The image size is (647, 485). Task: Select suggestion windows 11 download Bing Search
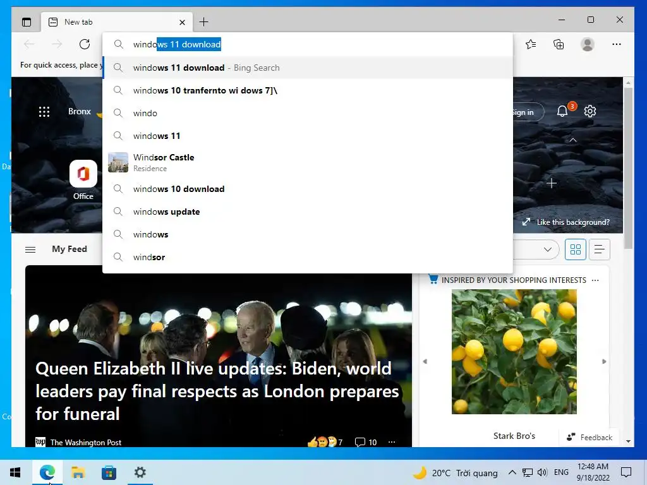click(308, 68)
